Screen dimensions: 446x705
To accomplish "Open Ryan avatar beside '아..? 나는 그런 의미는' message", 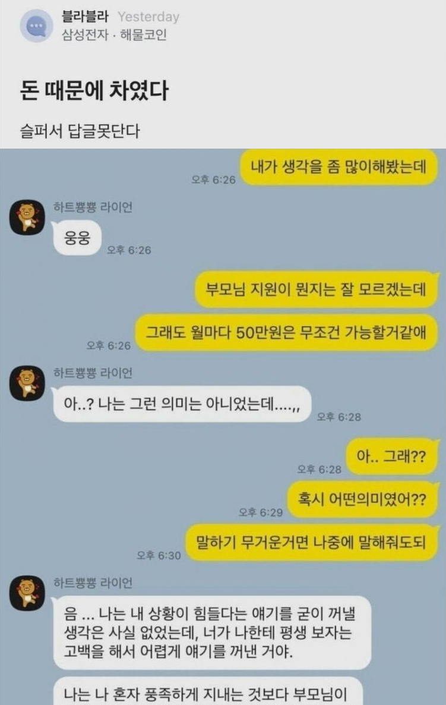I will click(27, 383).
